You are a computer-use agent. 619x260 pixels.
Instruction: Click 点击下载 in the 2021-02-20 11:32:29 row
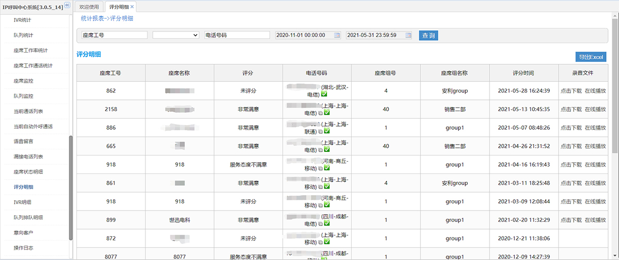point(571,220)
